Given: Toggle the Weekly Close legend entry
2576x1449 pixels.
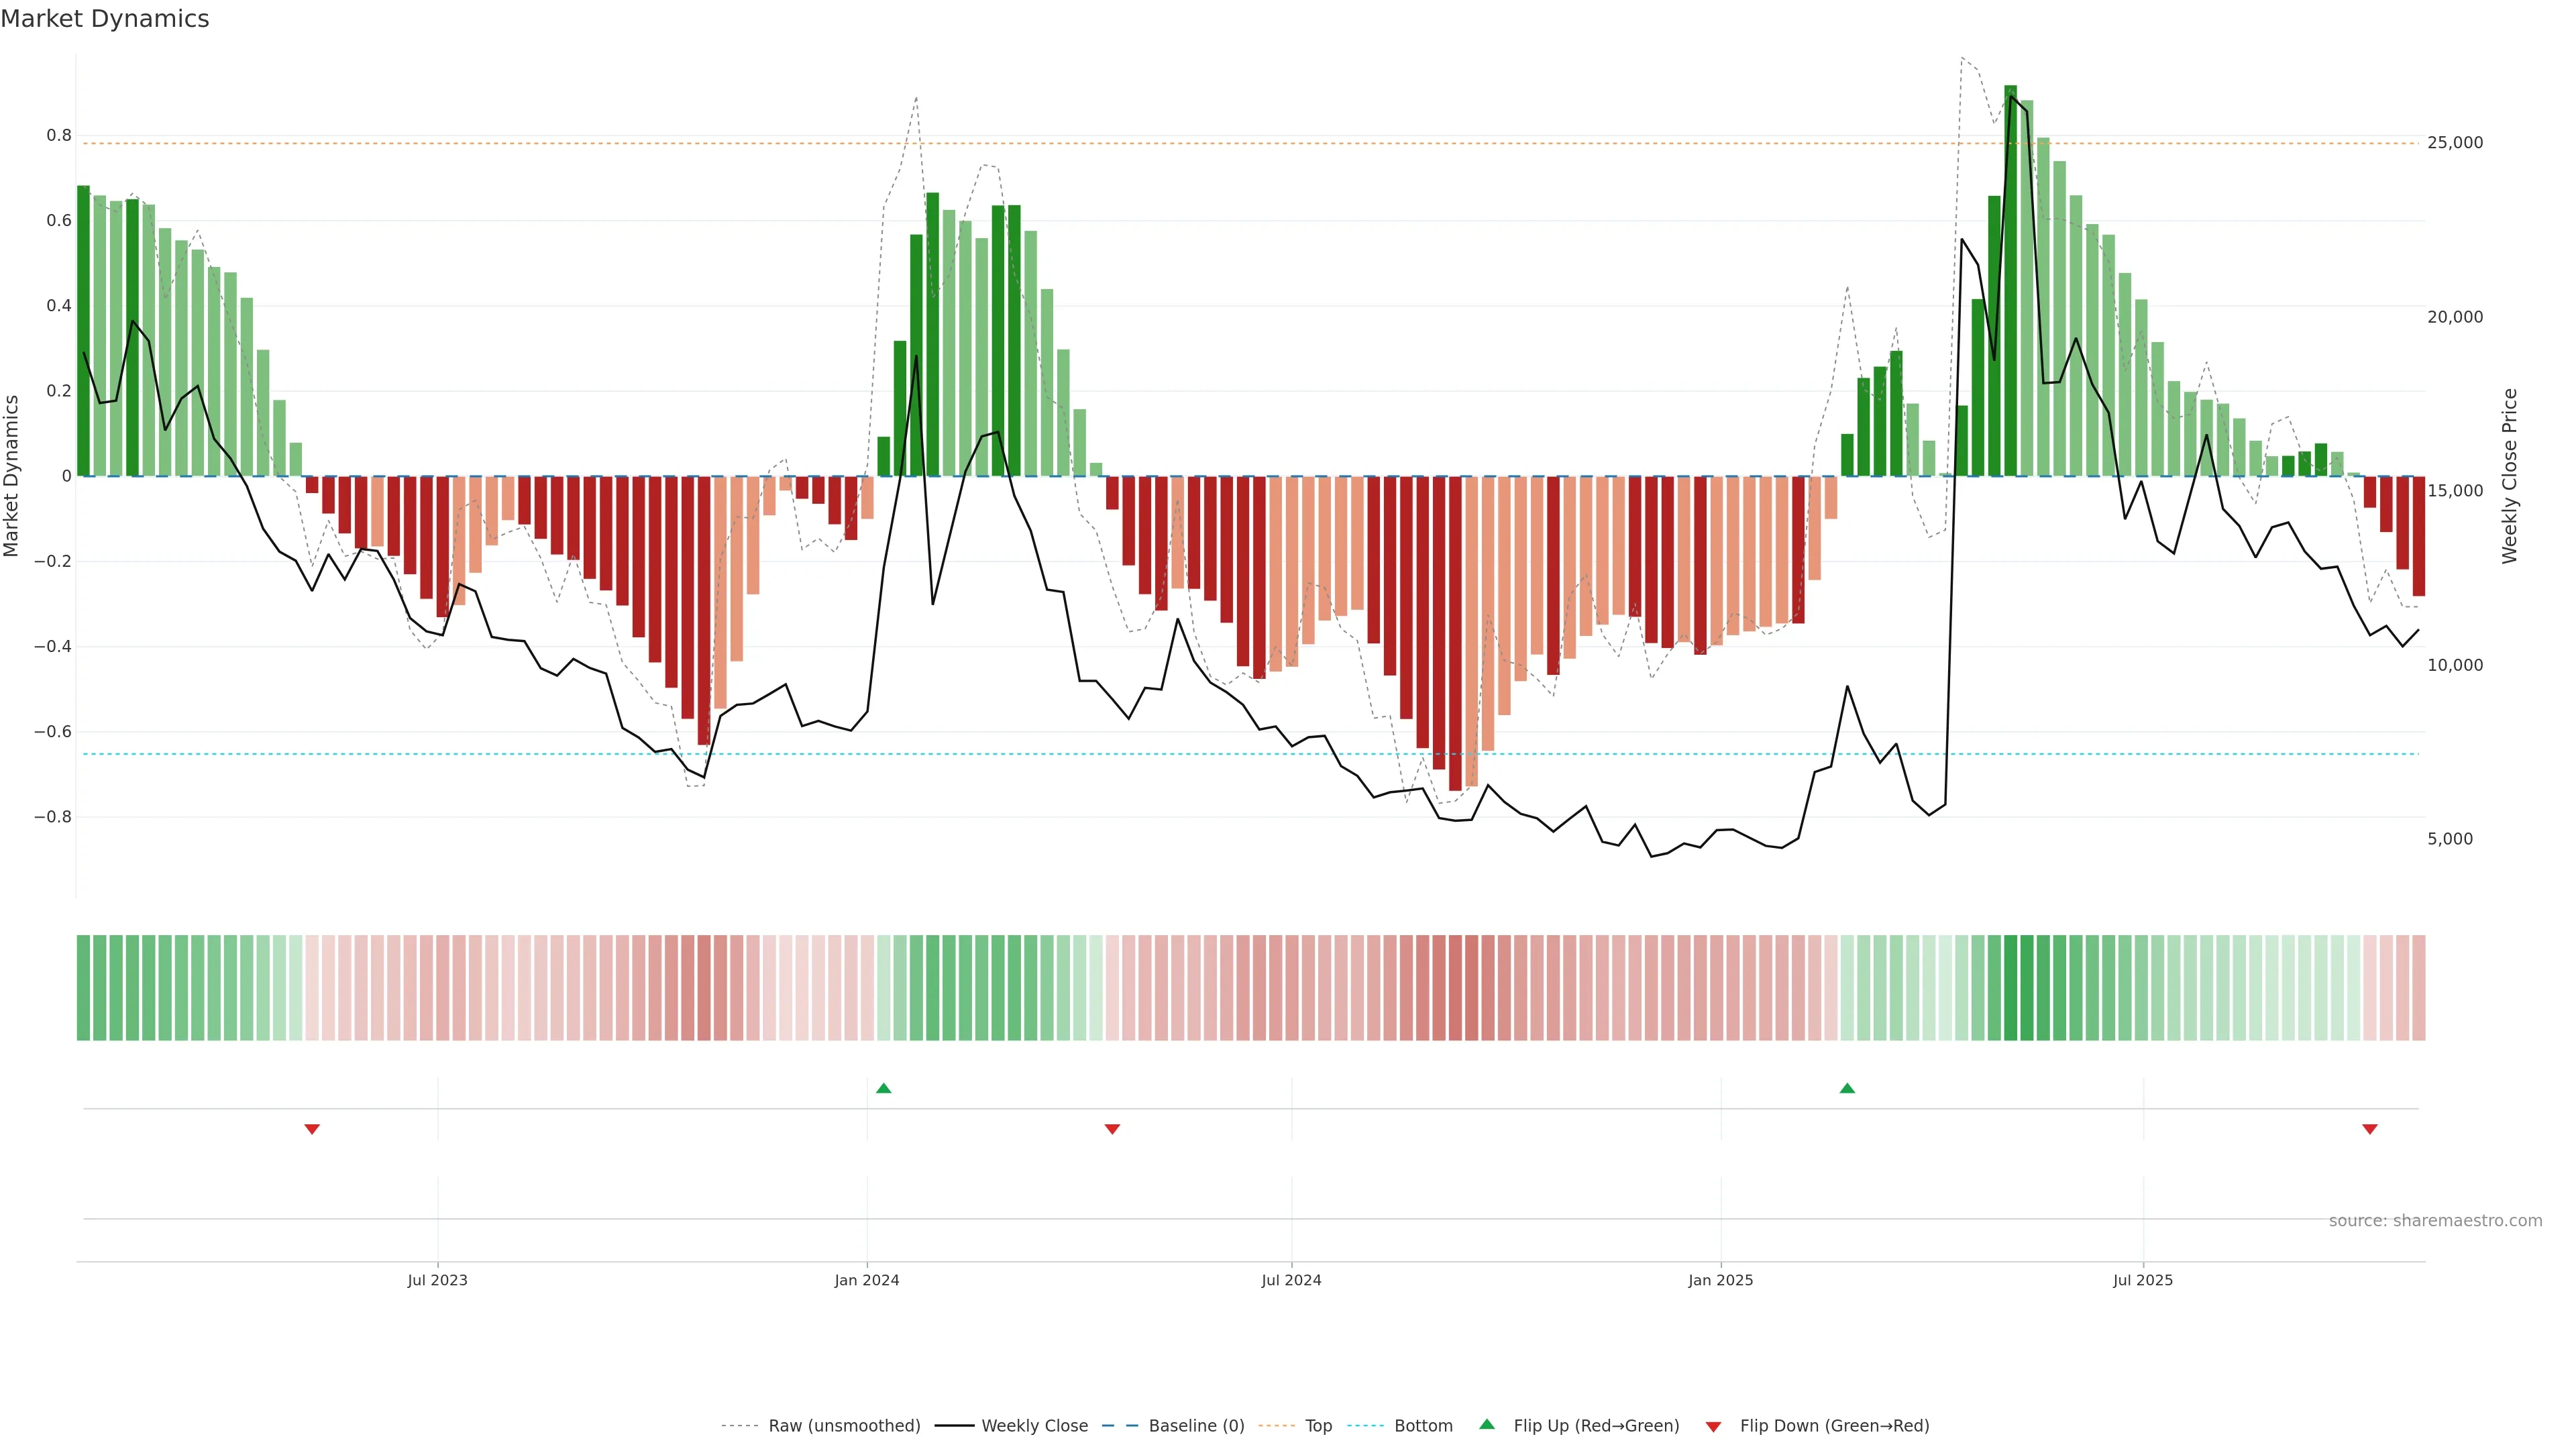Looking at the screenshot, I should click(1034, 1426).
